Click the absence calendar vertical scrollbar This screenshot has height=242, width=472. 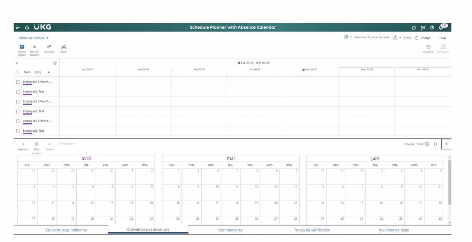450,183
